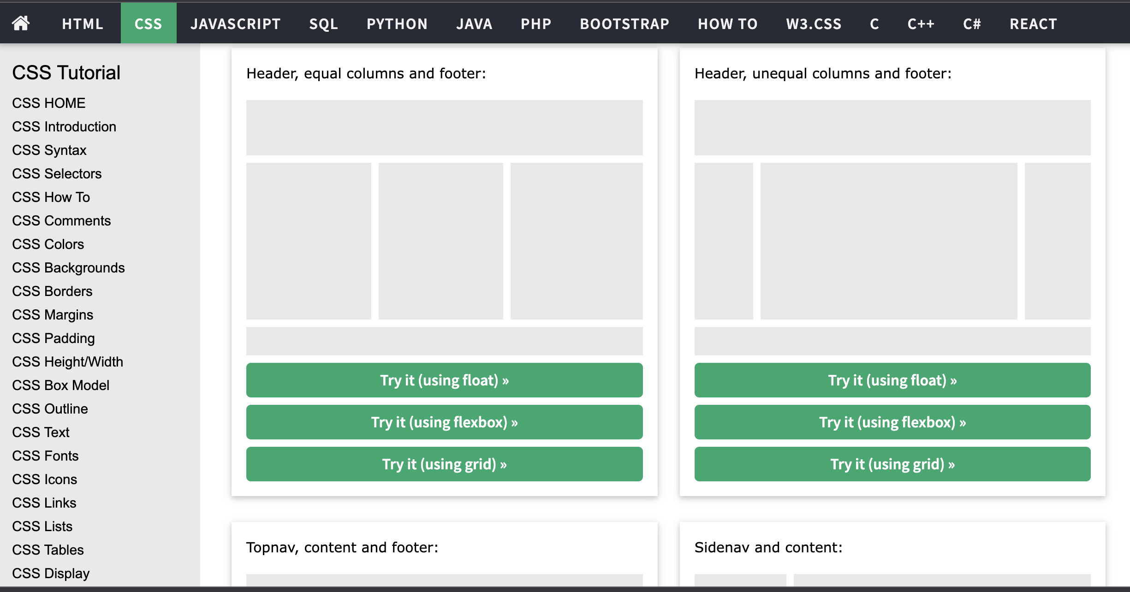1130x592 pixels.
Task: Click the unequal columns layout preview
Action: click(x=892, y=226)
